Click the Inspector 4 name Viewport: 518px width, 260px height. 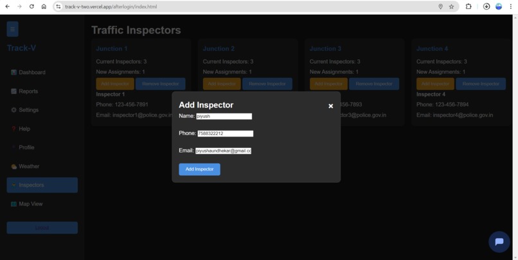pyautogui.click(x=431, y=94)
